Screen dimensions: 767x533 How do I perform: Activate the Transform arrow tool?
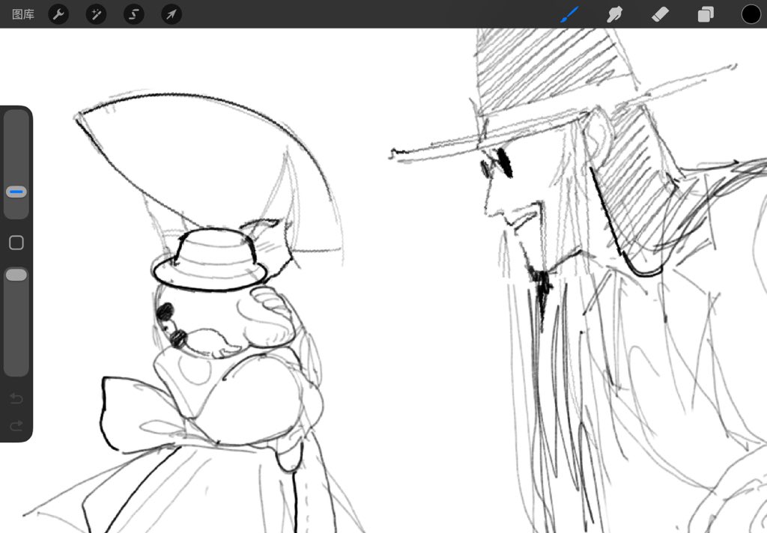pyautogui.click(x=172, y=14)
